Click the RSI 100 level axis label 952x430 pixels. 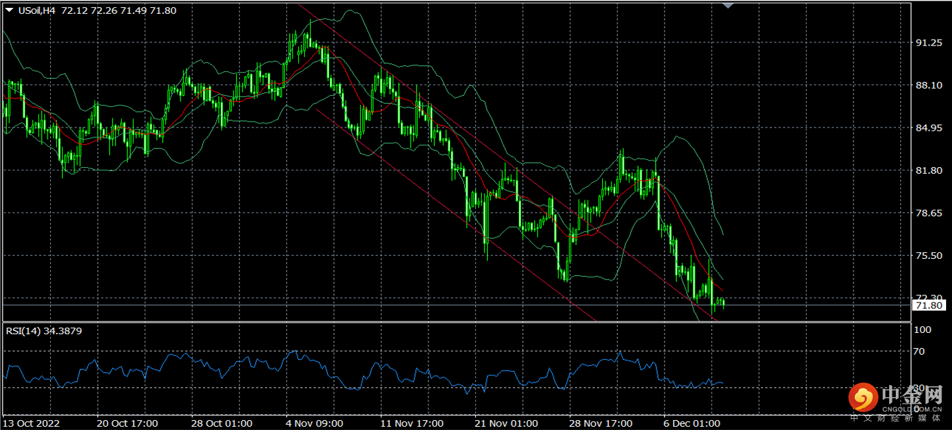921,330
